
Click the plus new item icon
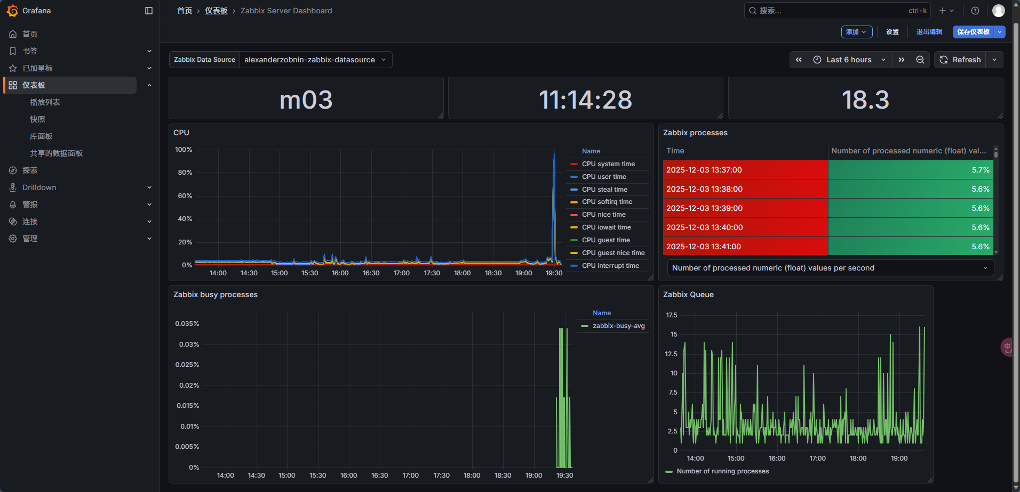click(x=943, y=11)
